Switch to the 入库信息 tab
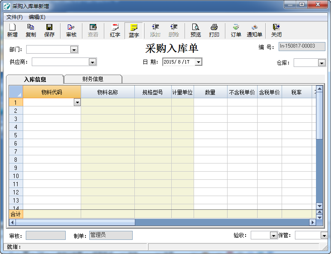The image size is (331, 254). [35, 79]
